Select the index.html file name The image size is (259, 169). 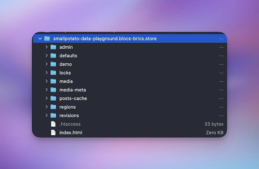pos(71,133)
